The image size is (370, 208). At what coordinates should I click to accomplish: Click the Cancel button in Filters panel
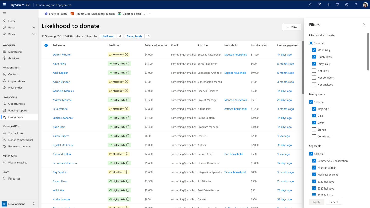333,202
